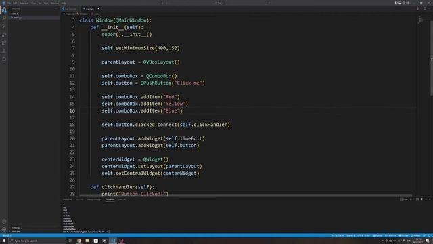Image resolution: width=433 pixels, height=244 pixels.
Task: Open the Windows Start button
Action: coord(4,241)
